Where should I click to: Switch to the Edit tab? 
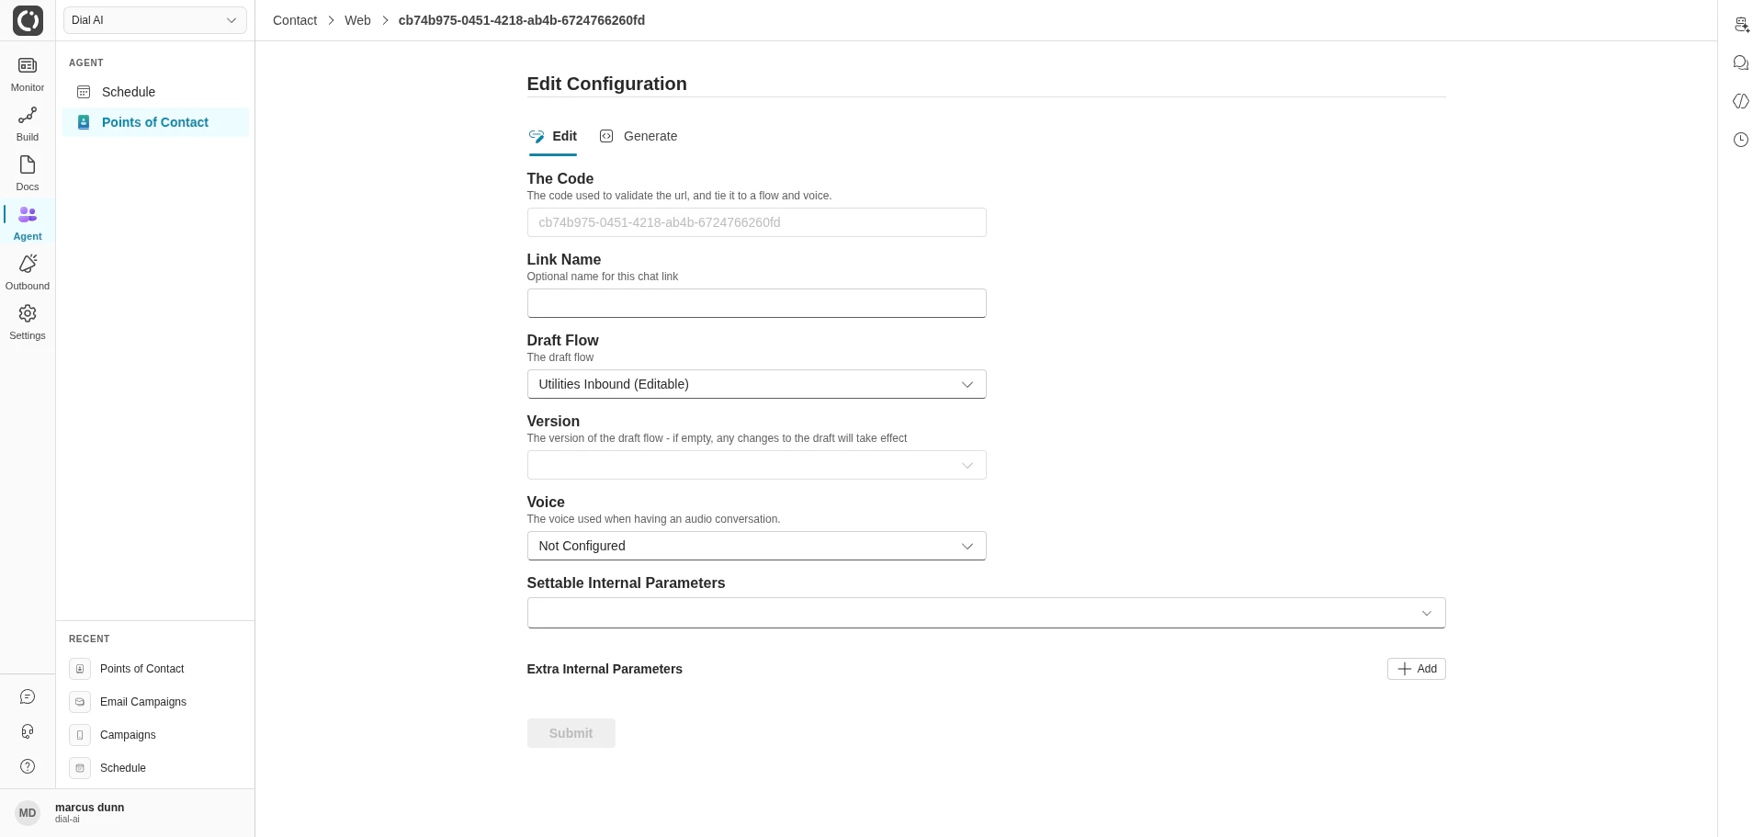553,136
